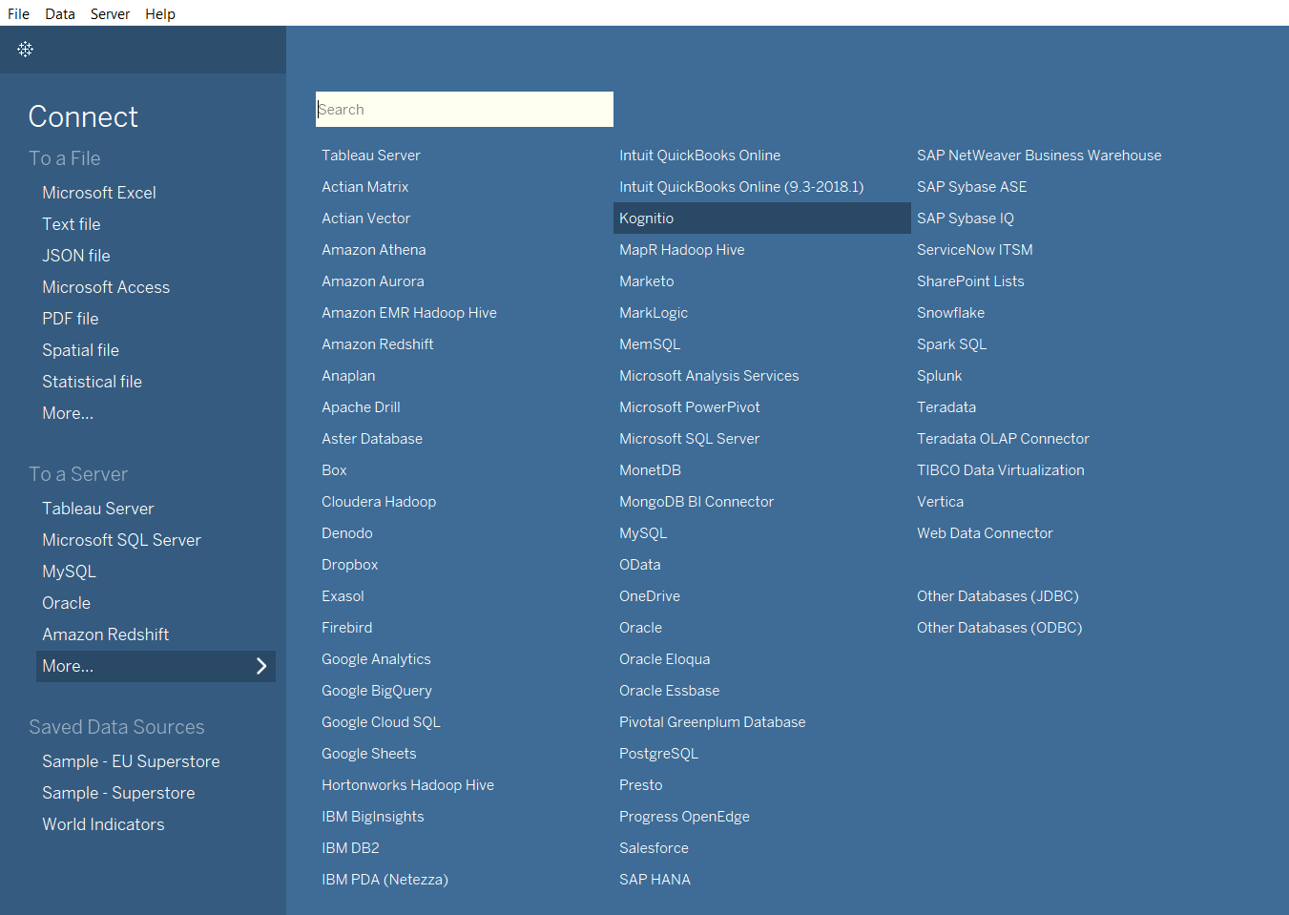The width and height of the screenshot is (1289, 915).
Task: Expand the More... server connectors chevron
Action: coord(261,666)
